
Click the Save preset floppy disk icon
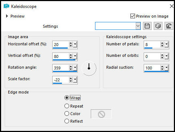coord(147,26)
